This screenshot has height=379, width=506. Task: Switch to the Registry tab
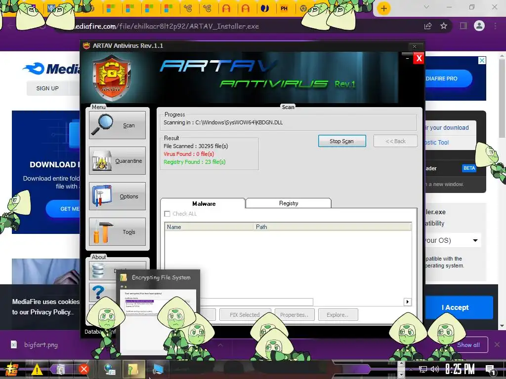pos(289,203)
